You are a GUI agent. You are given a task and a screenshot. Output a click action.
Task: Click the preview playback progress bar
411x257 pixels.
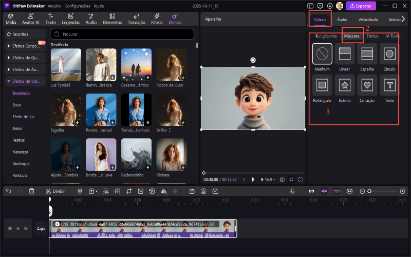point(253,173)
